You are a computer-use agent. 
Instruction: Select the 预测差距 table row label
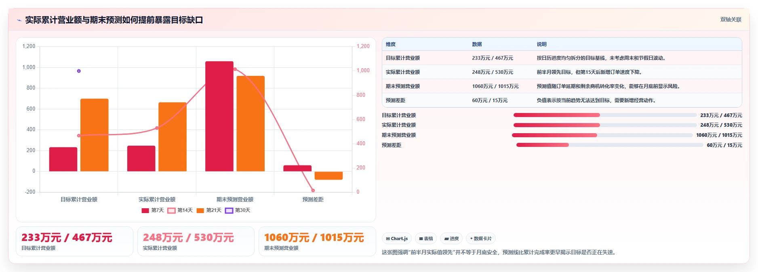396,100
